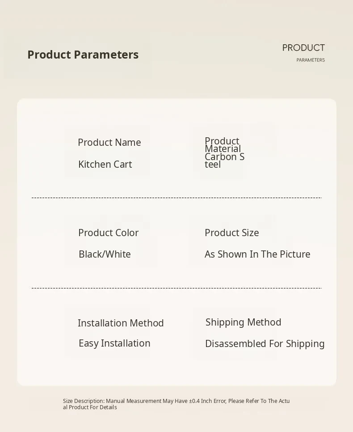
Task: Click the bold "Product Parameters" heading
Action: click(x=83, y=55)
